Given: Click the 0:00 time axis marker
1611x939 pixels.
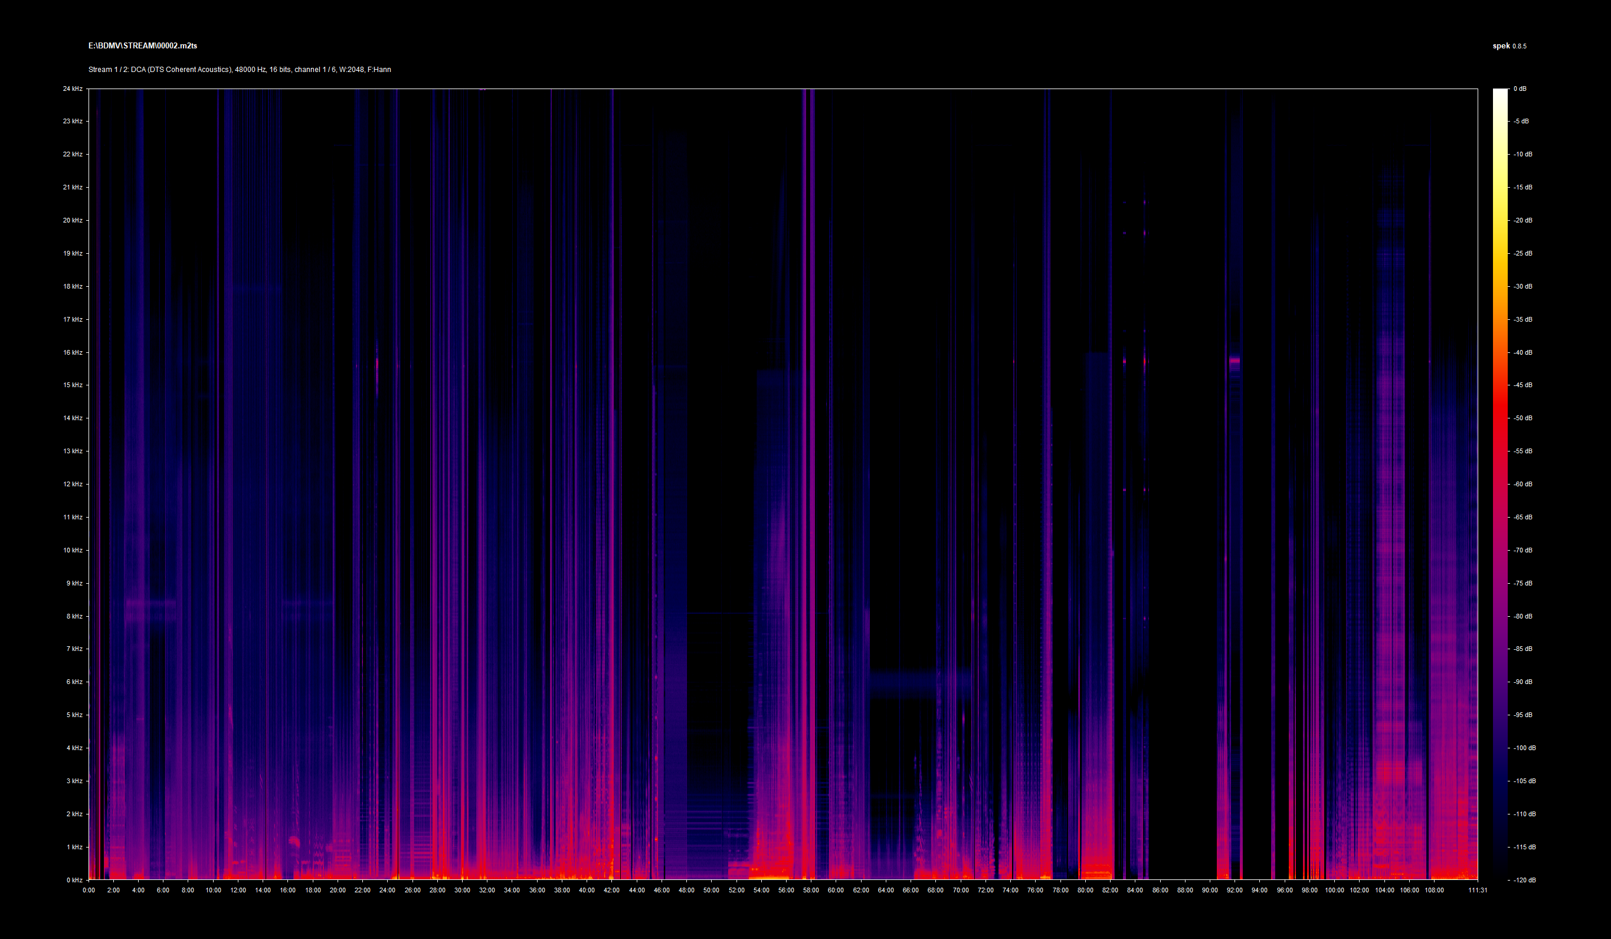Looking at the screenshot, I should tap(89, 891).
